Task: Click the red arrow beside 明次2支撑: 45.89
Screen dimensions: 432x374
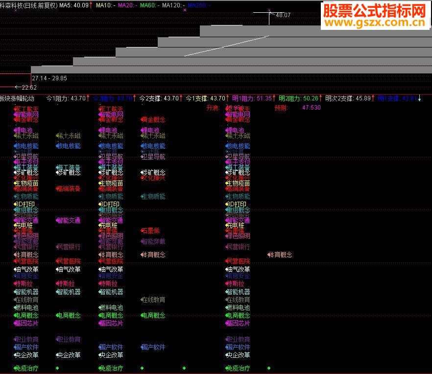Action: tap(373, 98)
